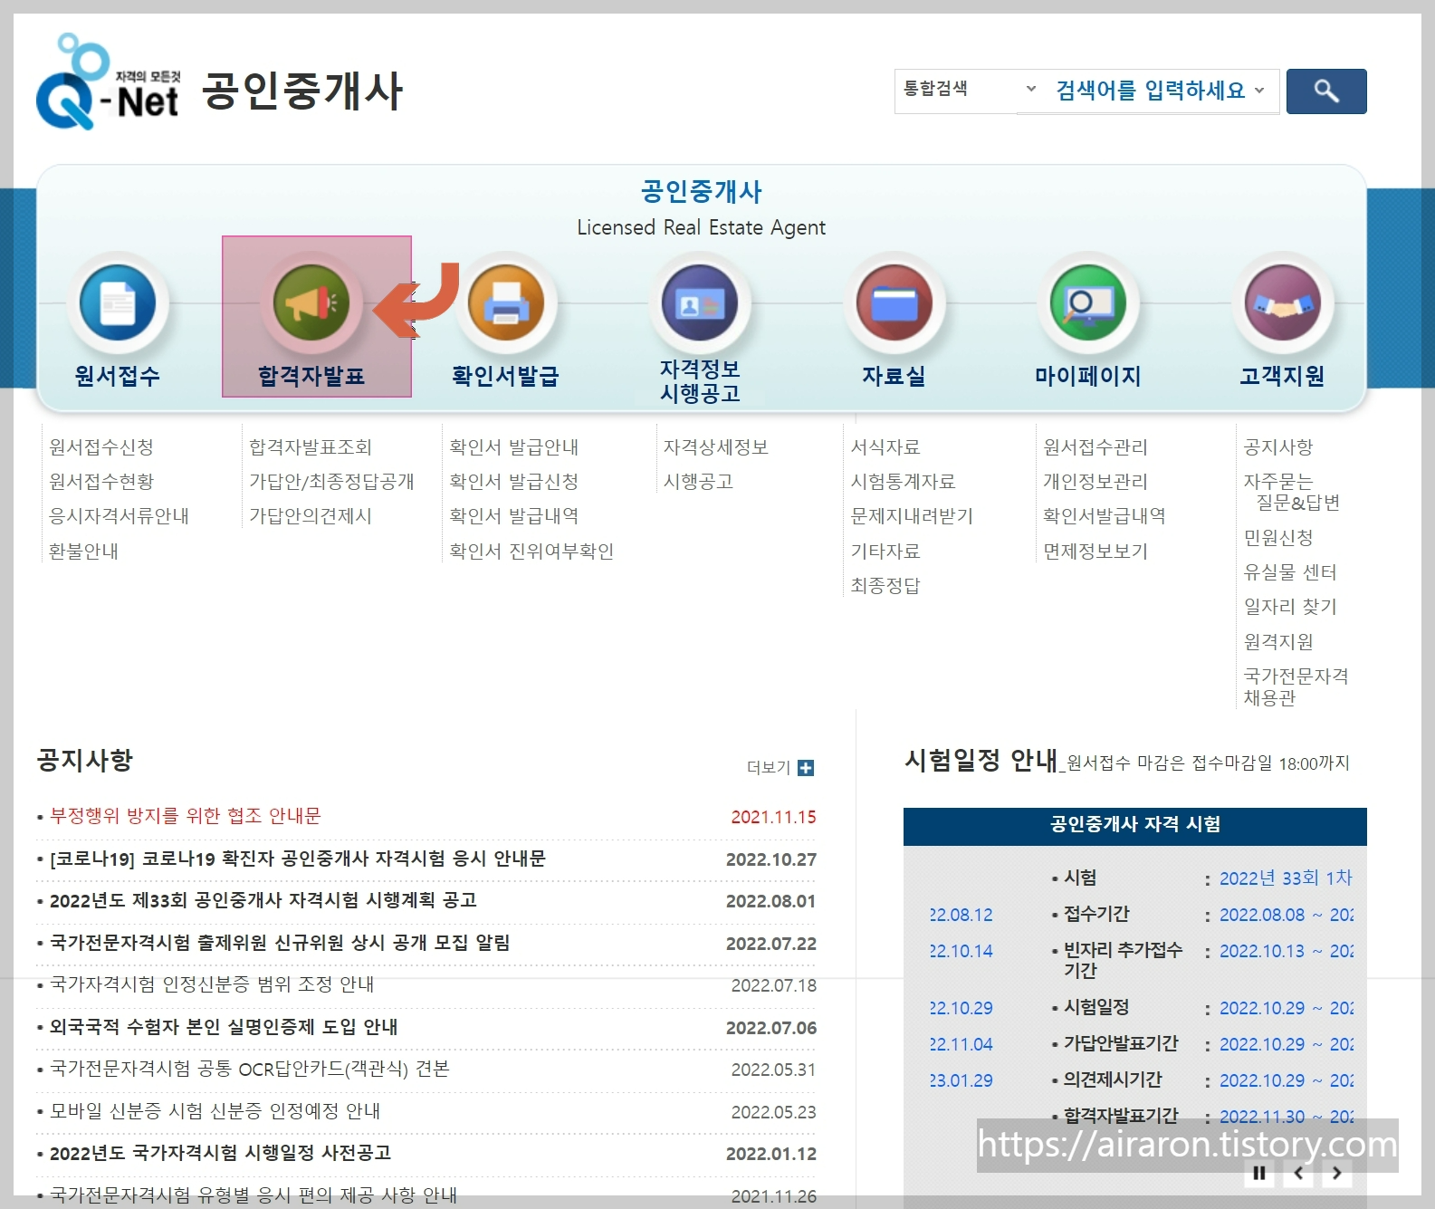This screenshot has height=1209, width=1435.
Task: Select the 자료실 menu label
Action: [894, 376]
